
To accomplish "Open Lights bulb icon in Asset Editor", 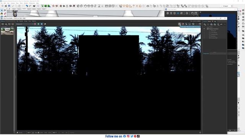I will [171, 13].
